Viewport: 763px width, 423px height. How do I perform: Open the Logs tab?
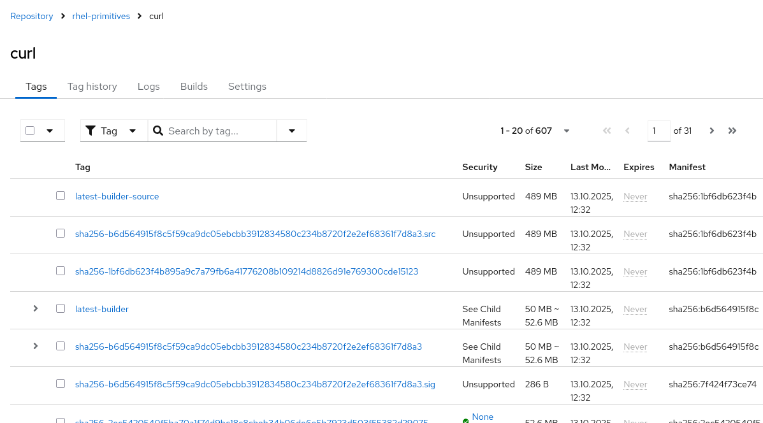(149, 87)
